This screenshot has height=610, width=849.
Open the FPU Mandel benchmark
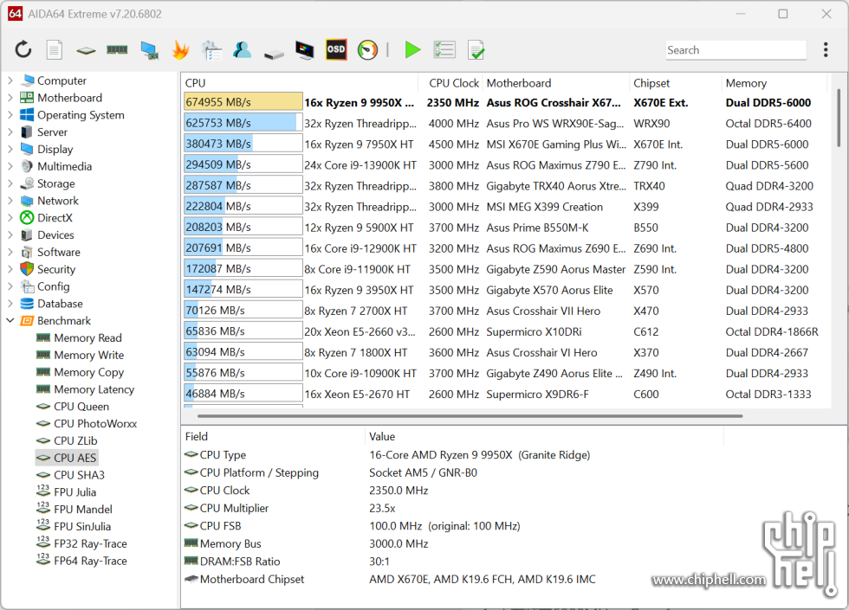[x=83, y=510]
